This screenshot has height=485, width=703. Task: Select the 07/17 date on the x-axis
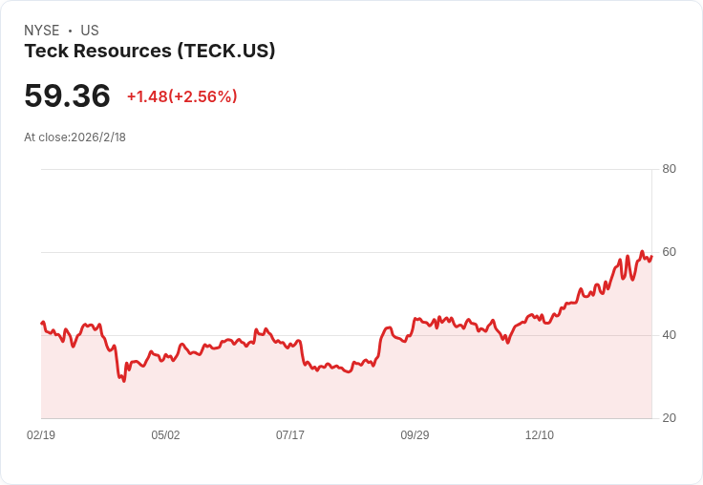(x=290, y=435)
